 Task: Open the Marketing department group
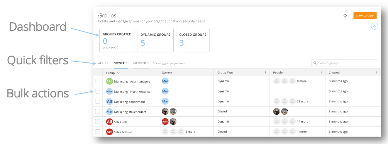tap(129, 102)
